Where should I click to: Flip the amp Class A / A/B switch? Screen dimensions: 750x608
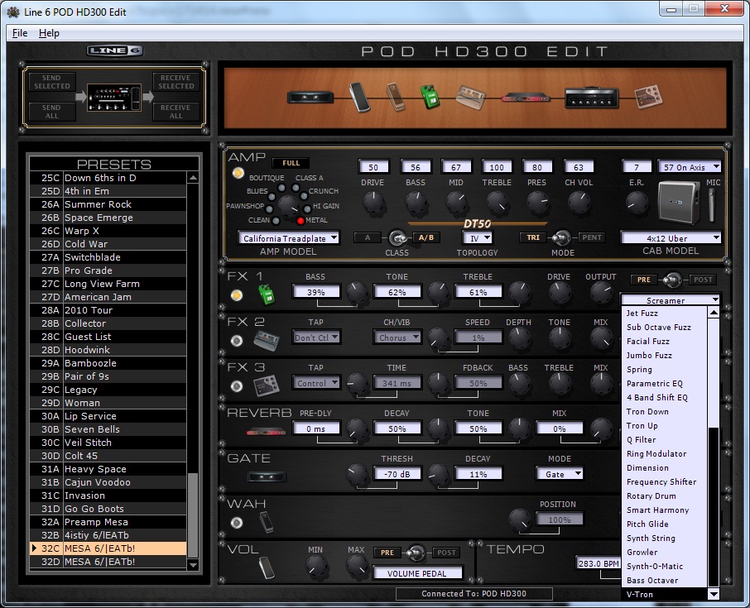397,237
